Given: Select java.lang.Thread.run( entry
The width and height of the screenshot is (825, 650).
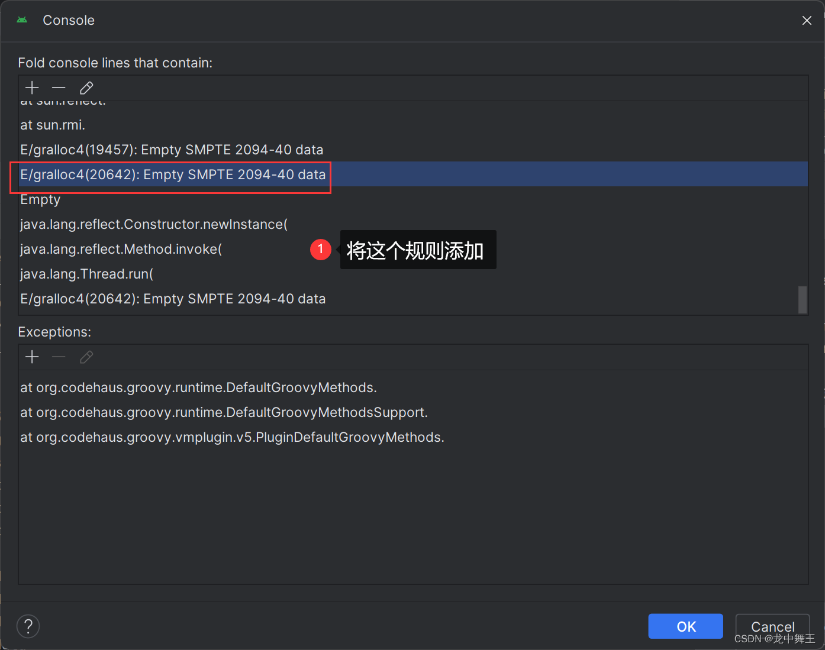Looking at the screenshot, I should [413, 274].
